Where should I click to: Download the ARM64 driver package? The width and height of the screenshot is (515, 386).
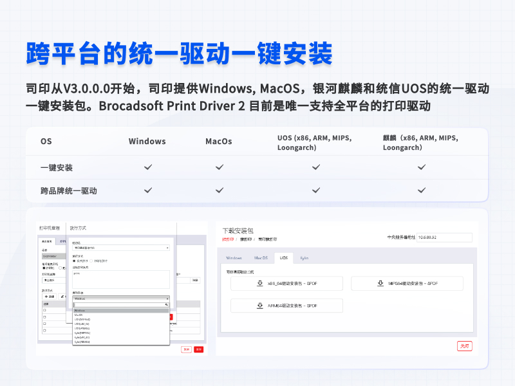coord(286,306)
